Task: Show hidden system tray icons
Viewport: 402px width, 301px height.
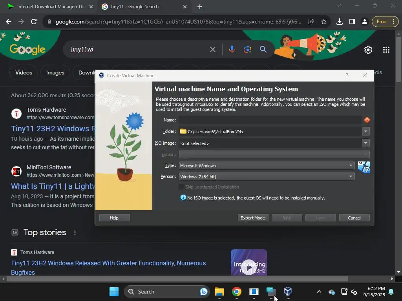Action: tap(319, 292)
